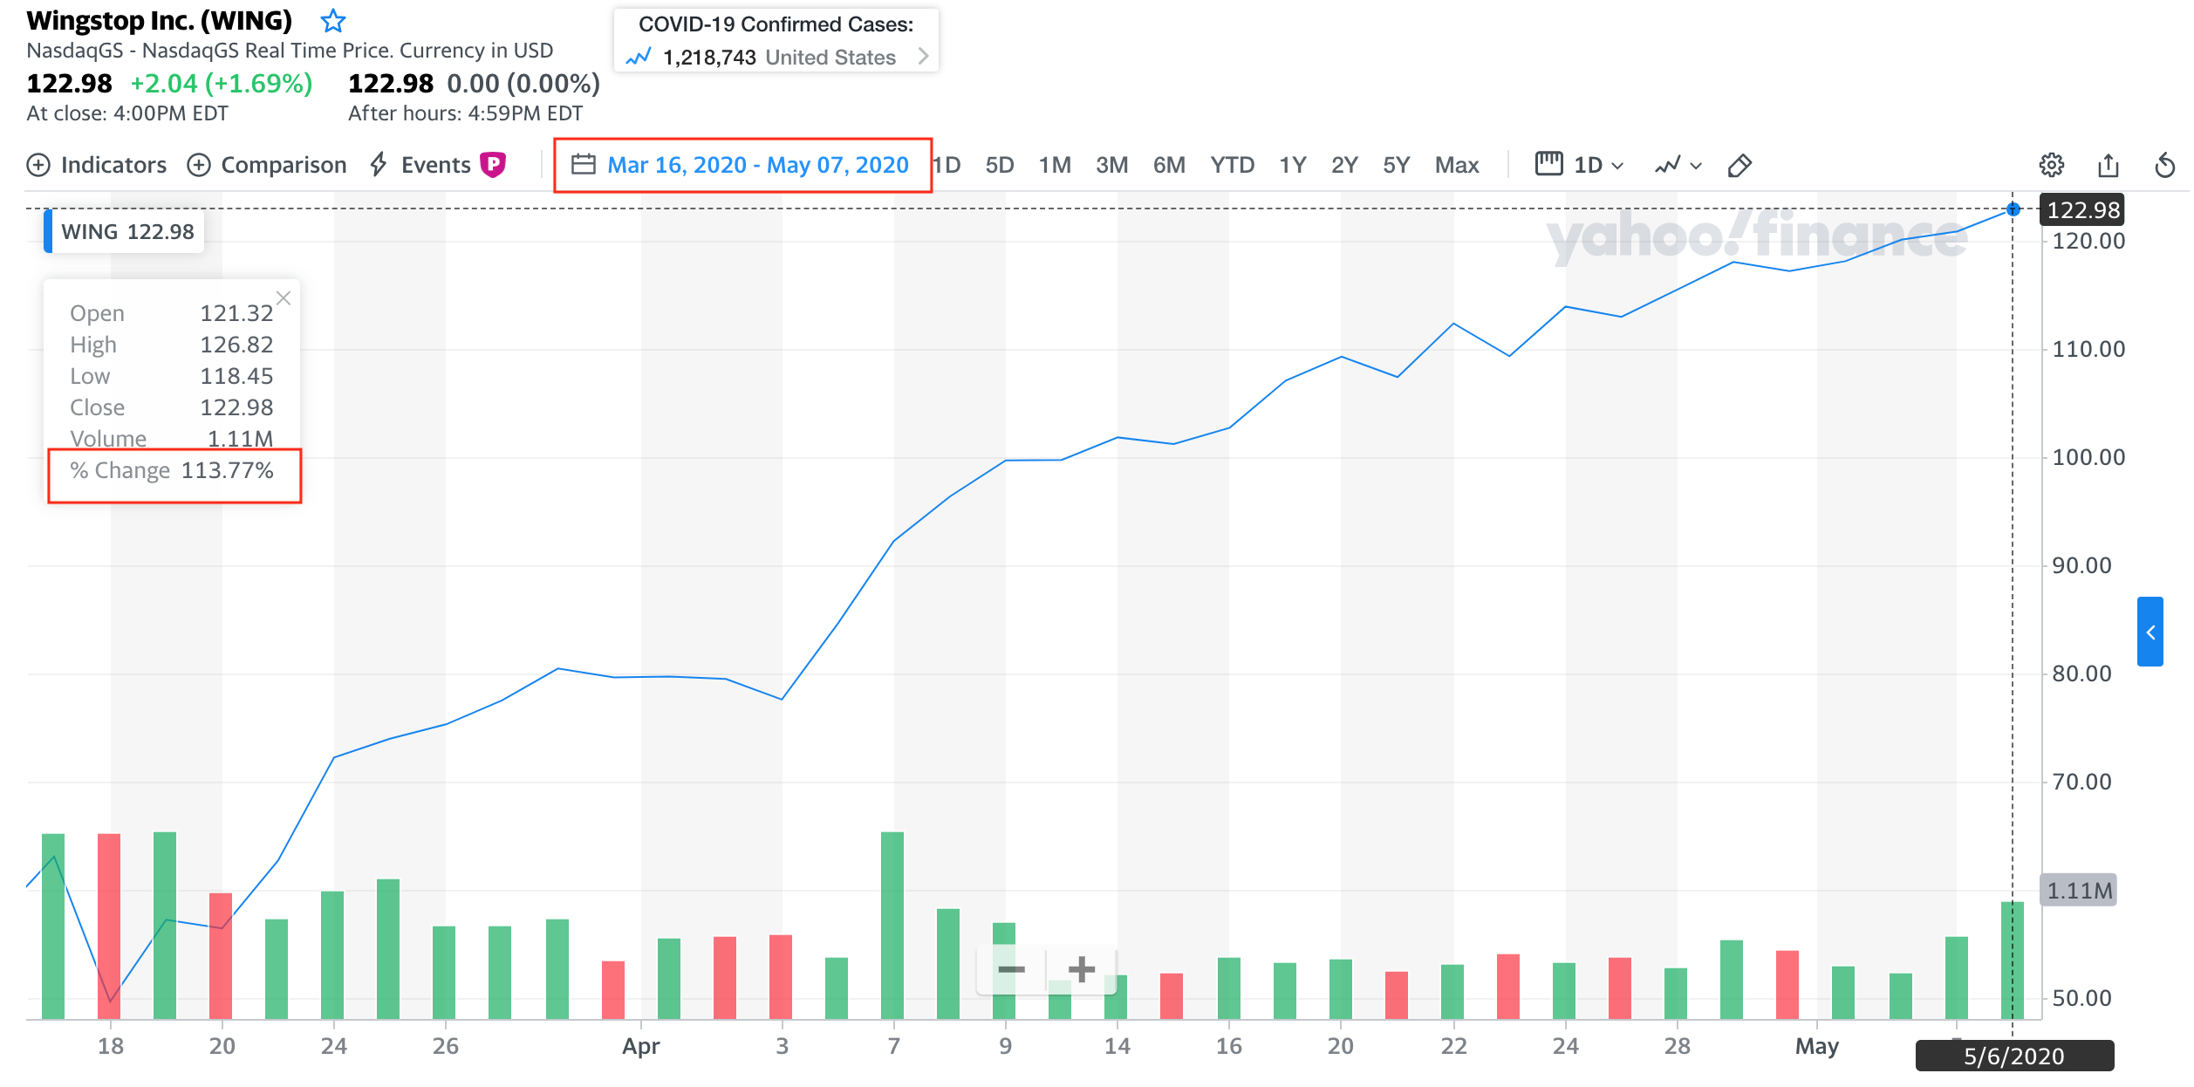
Task: Add WING to watchlist star icon
Action: [x=332, y=21]
